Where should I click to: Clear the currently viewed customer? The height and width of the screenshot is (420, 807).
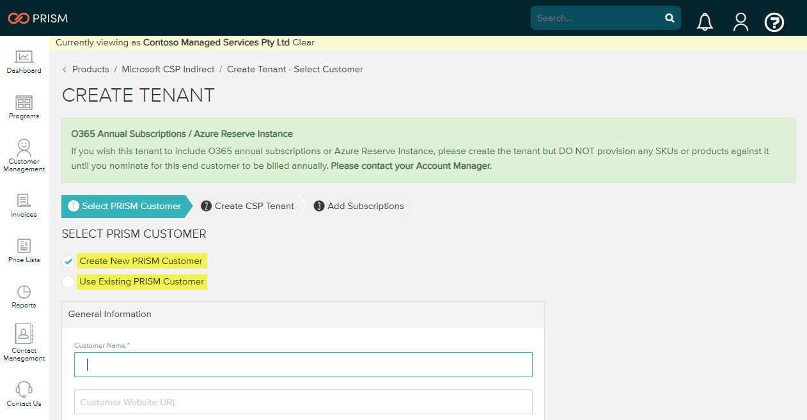(x=304, y=43)
